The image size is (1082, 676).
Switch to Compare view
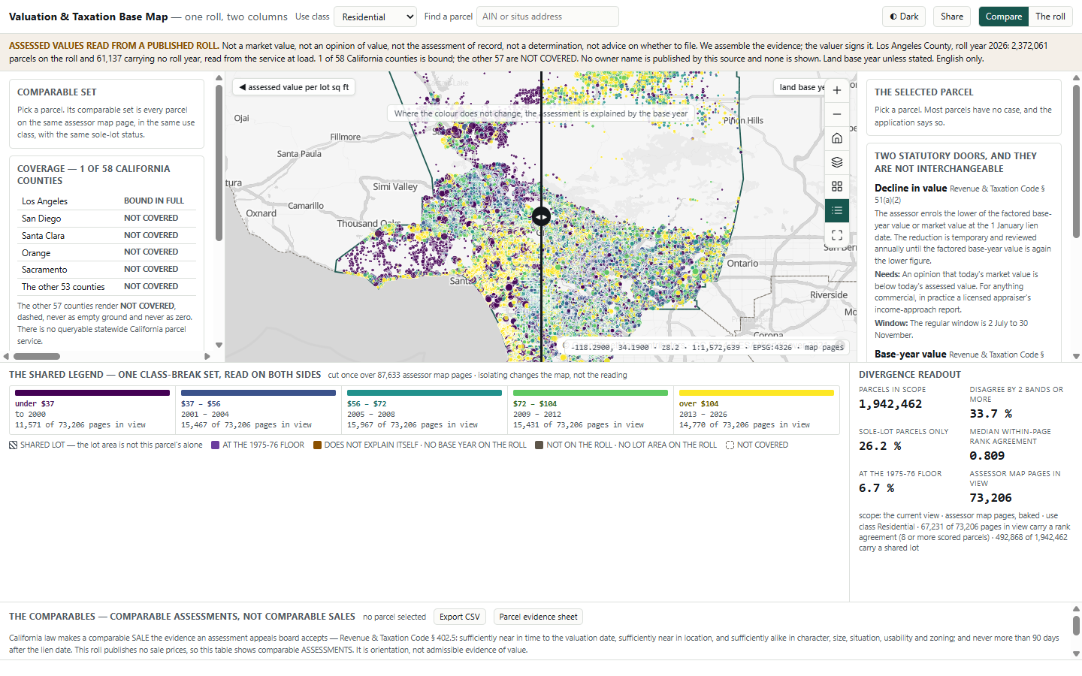1004,17
